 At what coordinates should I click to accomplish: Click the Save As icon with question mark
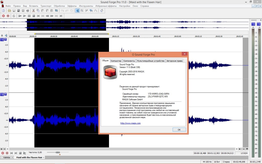click(18, 11)
